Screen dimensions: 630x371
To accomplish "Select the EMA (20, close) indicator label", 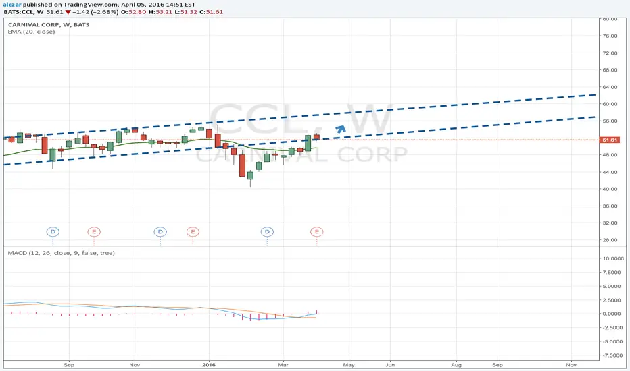I will pos(31,32).
